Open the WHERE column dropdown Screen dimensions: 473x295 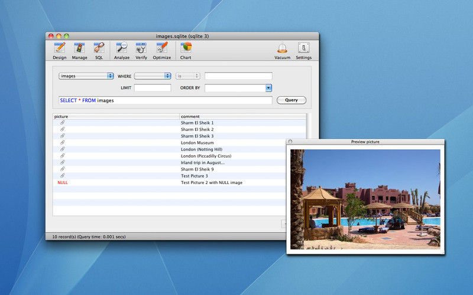(x=153, y=76)
